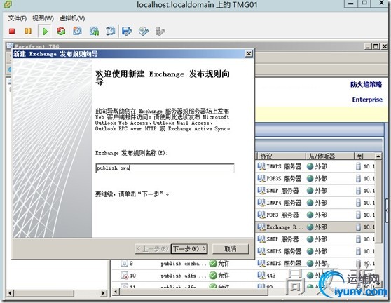This screenshot has width=391, height=303.
Task: Click the Exchange rule name input field
Action: point(165,168)
